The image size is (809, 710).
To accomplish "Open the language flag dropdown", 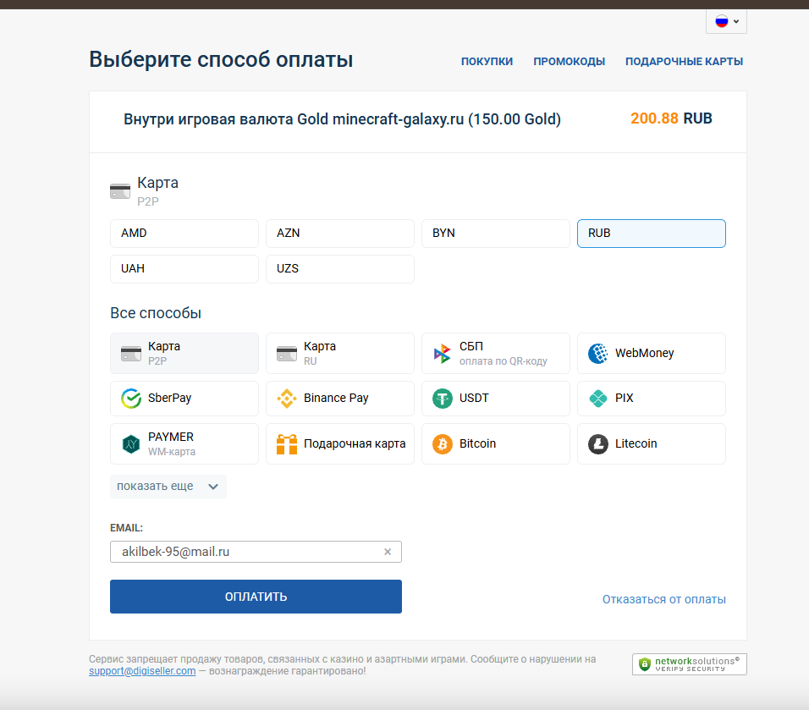I will (726, 22).
